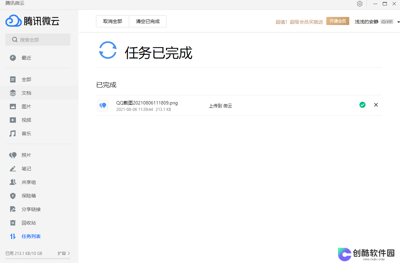
Task: Click the 回收站 trash icon
Action: [x=13, y=223]
